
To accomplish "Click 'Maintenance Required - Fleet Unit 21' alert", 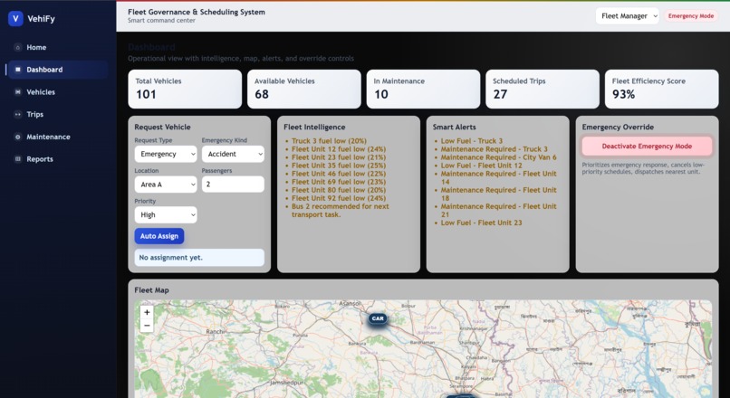I will click(x=499, y=210).
